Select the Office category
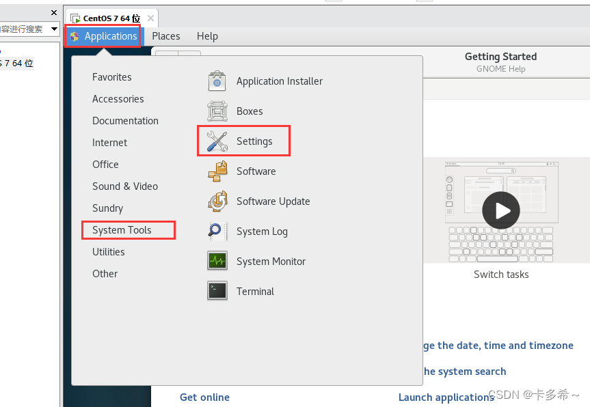This screenshot has height=407, width=590. (x=105, y=164)
